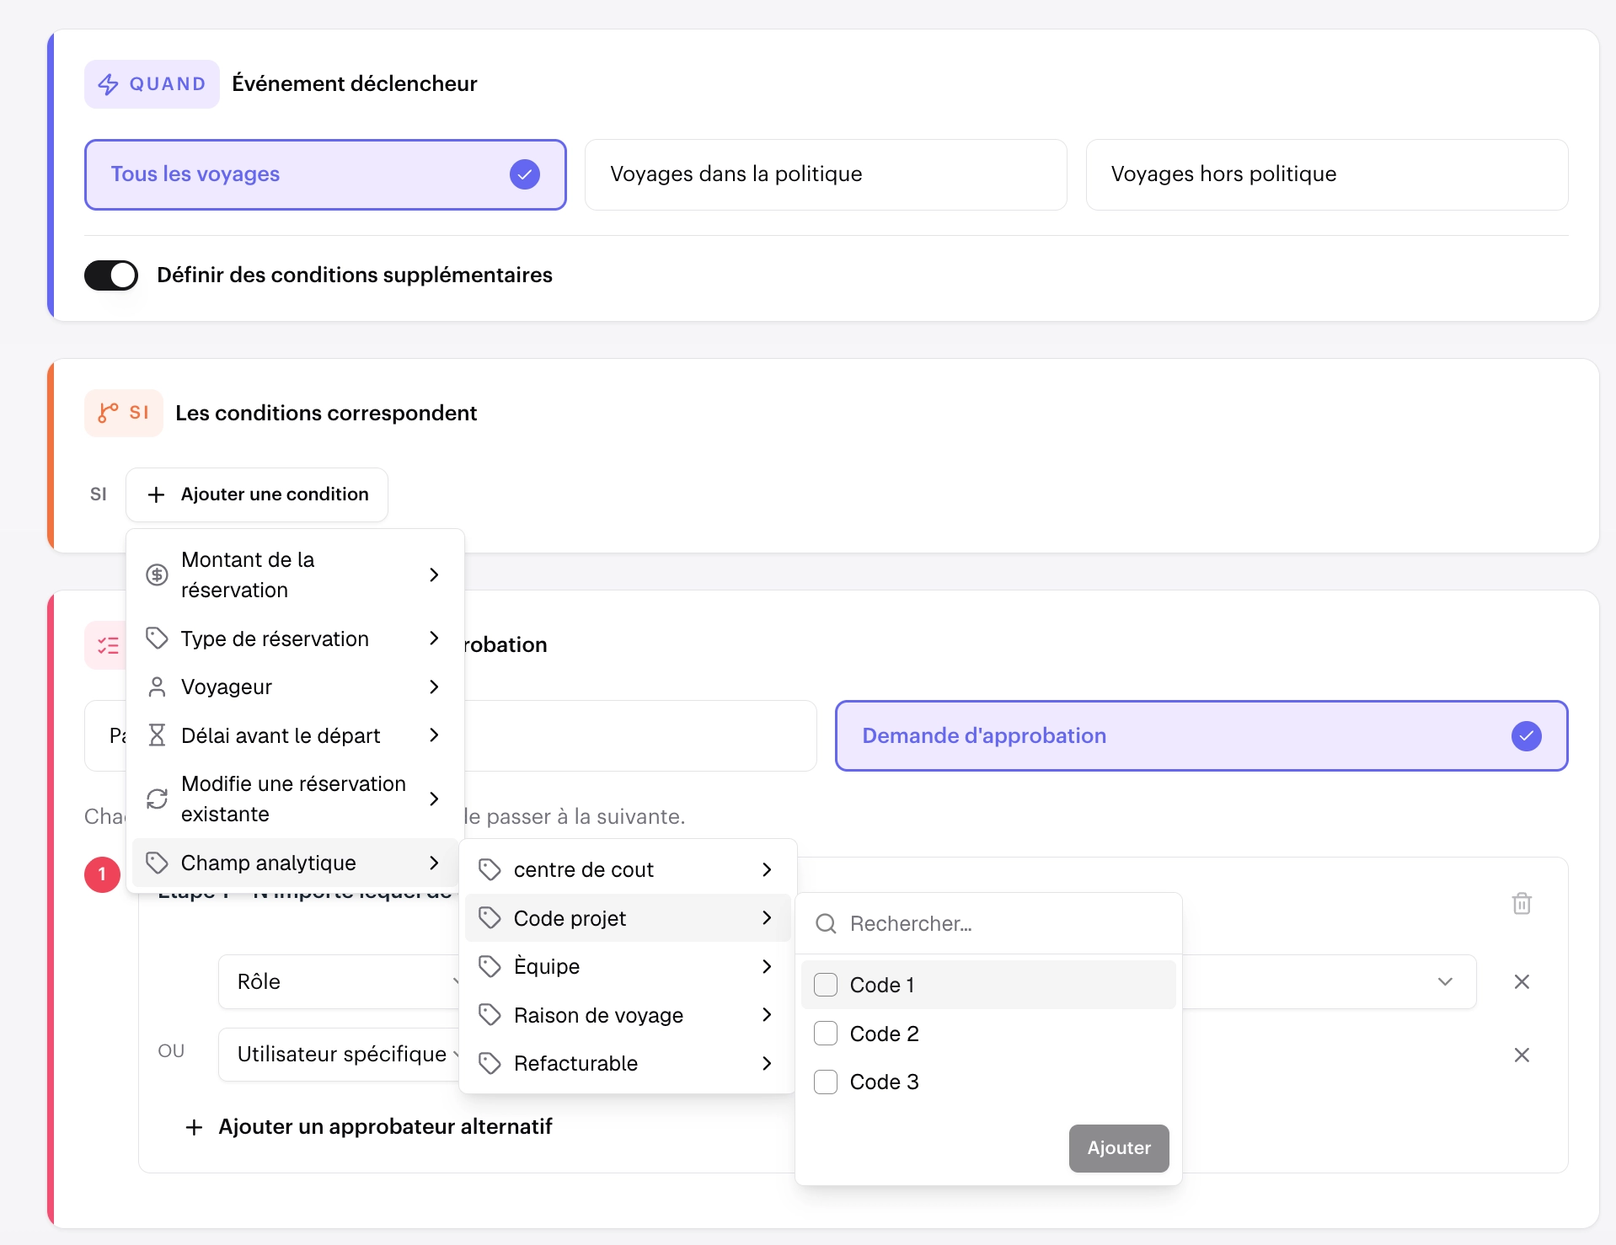Click the tag icon next to Raison de voyage

click(x=490, y=1015)
